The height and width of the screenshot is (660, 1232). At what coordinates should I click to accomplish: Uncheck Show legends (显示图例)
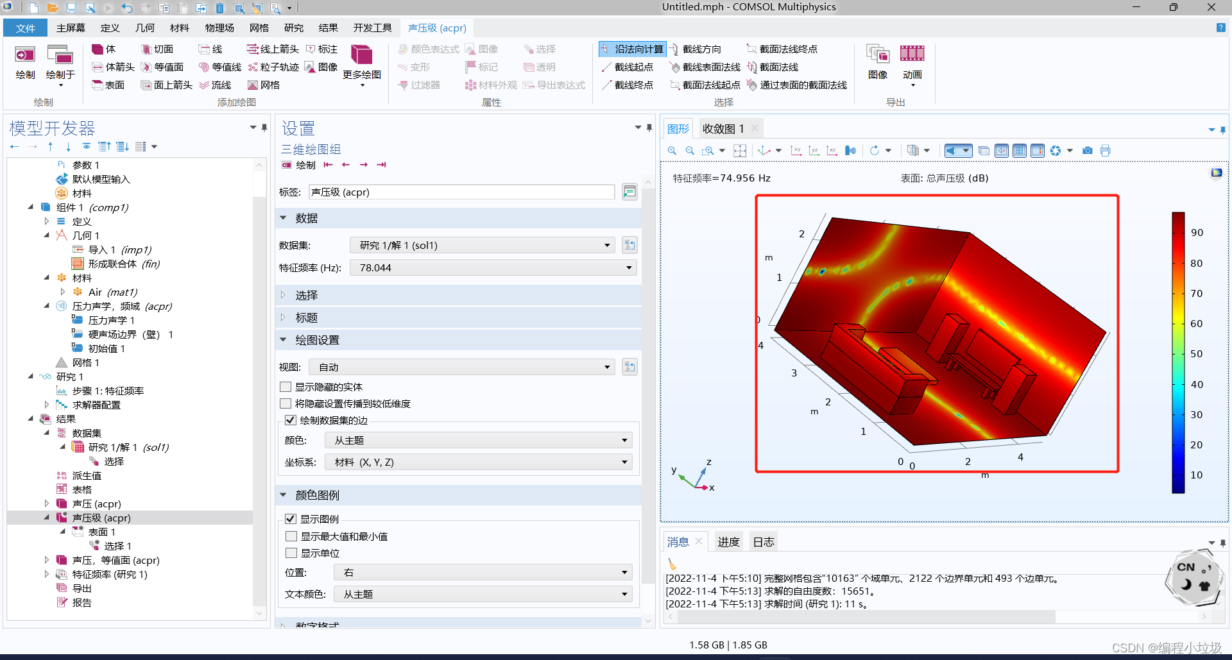pos(291,519)
